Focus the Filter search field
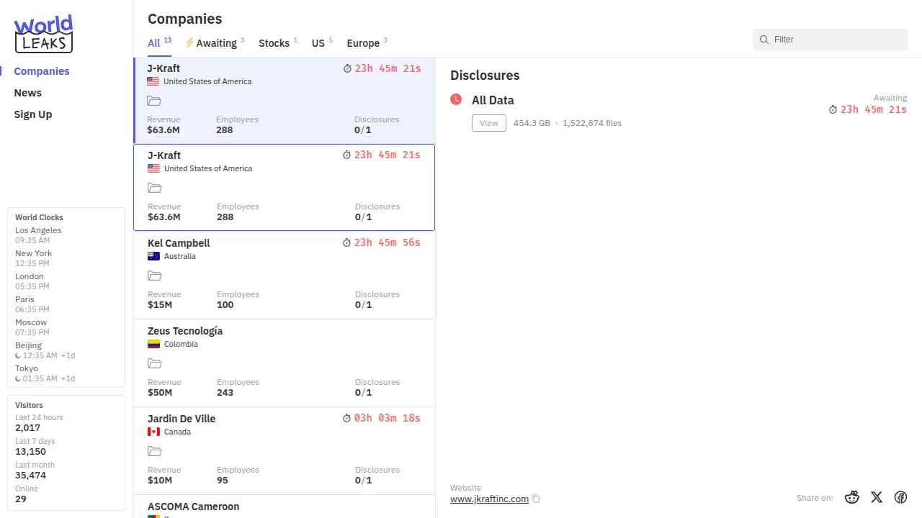Screen dimensions: 922x518 [x=836, y=40]
